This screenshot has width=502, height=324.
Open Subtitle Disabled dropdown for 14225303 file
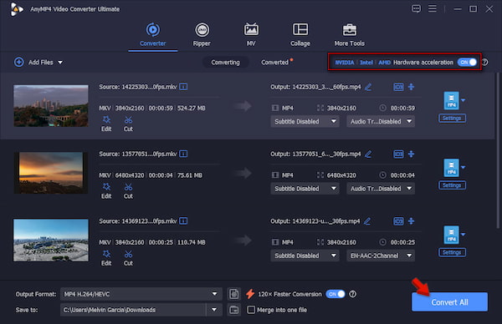coord(305,121)
